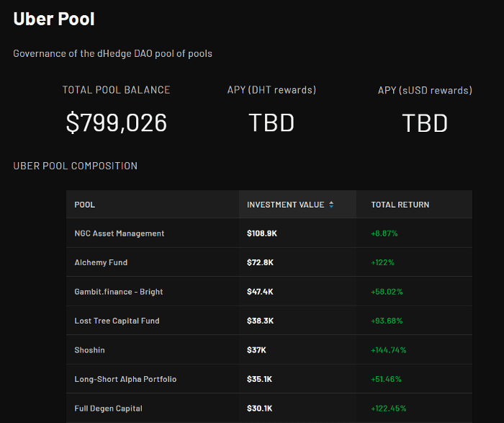Click the Governance of the dHedge DAO description
This screenshot has width=504, height=423.
pyautogui.click(x=112, y=53)
